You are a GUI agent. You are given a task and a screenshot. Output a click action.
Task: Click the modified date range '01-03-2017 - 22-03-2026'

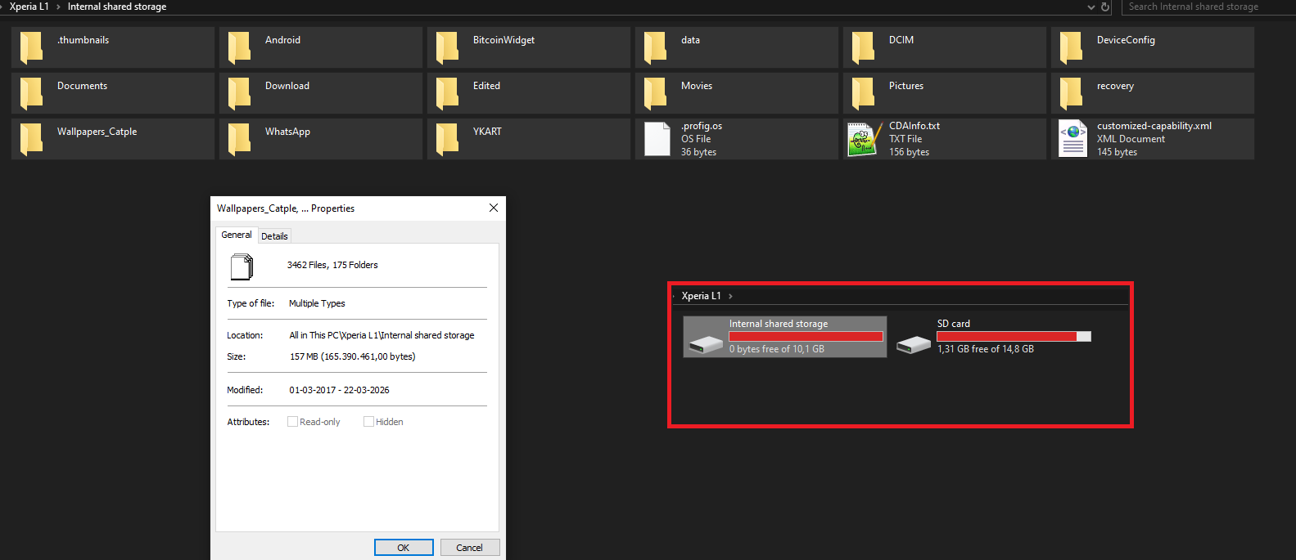(339, 390)
